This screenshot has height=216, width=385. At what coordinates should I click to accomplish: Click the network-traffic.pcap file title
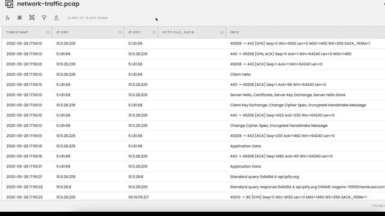(x=48, y=4)
